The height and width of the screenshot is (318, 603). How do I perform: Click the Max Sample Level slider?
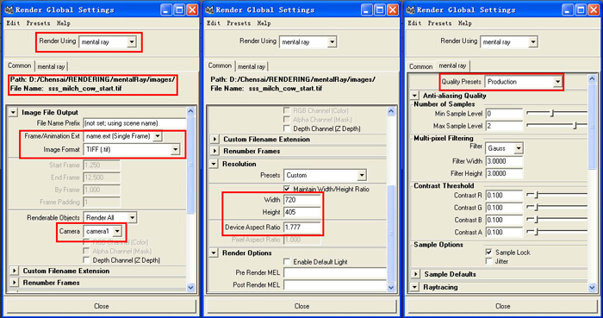pos(556,126)
